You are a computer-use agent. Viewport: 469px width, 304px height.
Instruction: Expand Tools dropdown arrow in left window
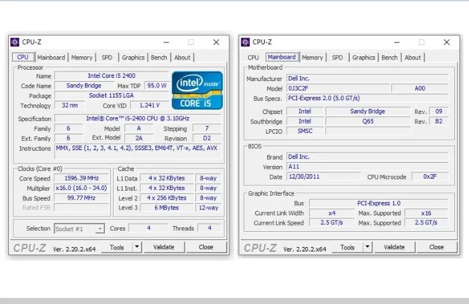[x=137, y=247]
